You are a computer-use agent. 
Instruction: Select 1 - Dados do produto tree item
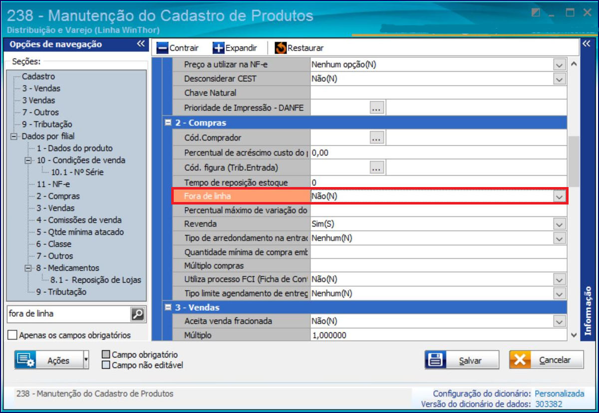coord(74,149)
